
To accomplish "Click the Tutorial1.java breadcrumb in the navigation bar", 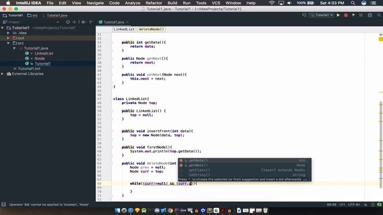I will tap(55, 16).
